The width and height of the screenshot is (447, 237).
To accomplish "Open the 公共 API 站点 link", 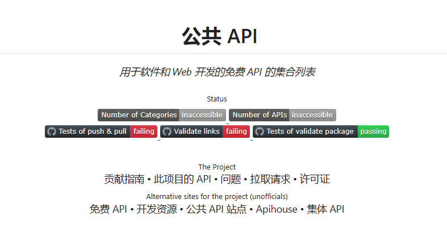I will click(x=216, y=209).
